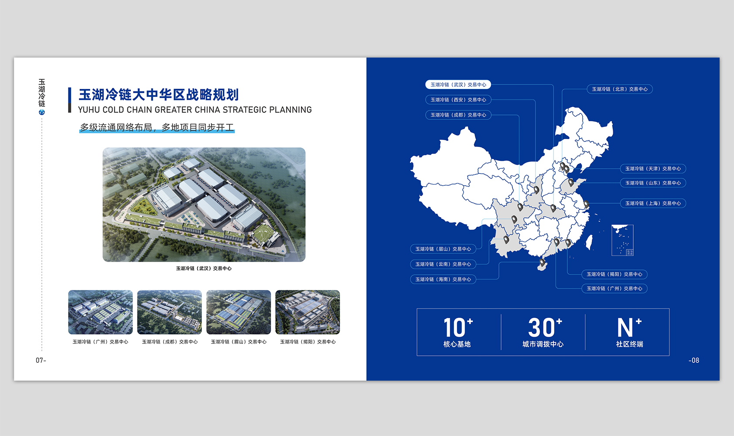The height and width of the screenshot is (436, 734).
Task: Click the 10+ 核心基地 statistic
Action: [457, 332]
